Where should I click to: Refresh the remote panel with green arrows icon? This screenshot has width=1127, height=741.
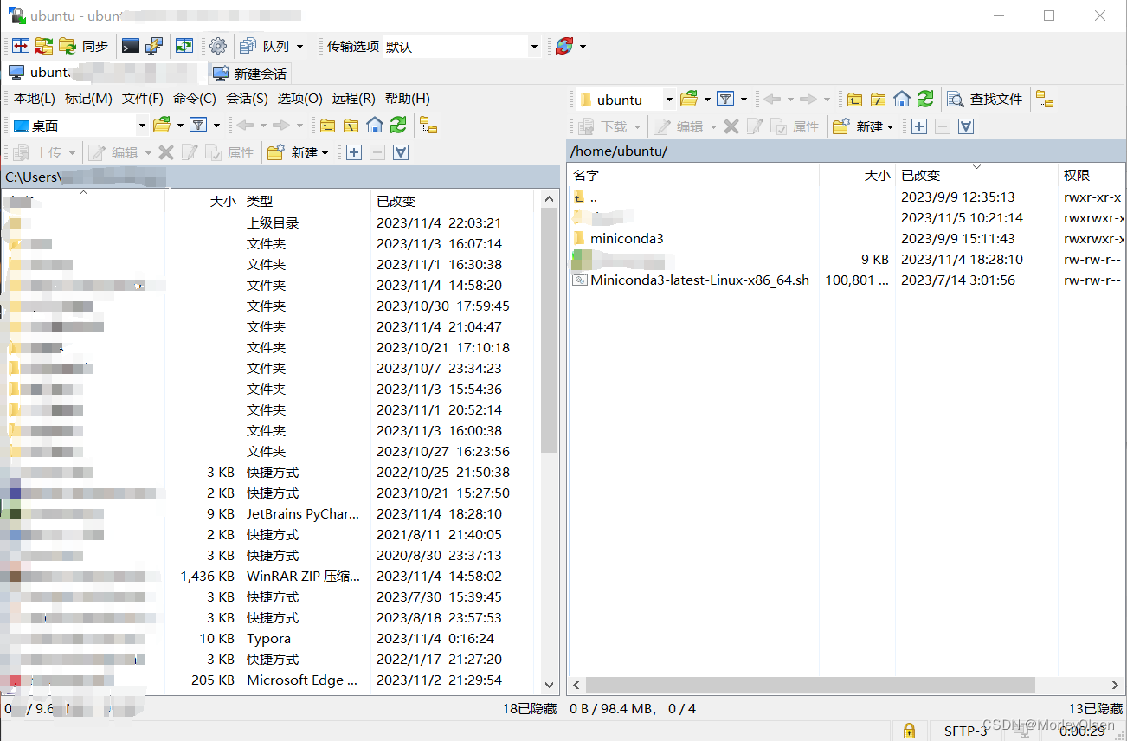tap(925, 100)
